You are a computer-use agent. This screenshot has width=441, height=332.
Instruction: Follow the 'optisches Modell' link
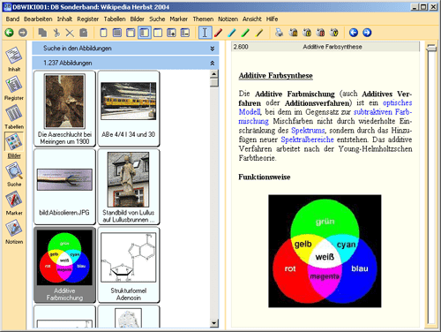397,103
